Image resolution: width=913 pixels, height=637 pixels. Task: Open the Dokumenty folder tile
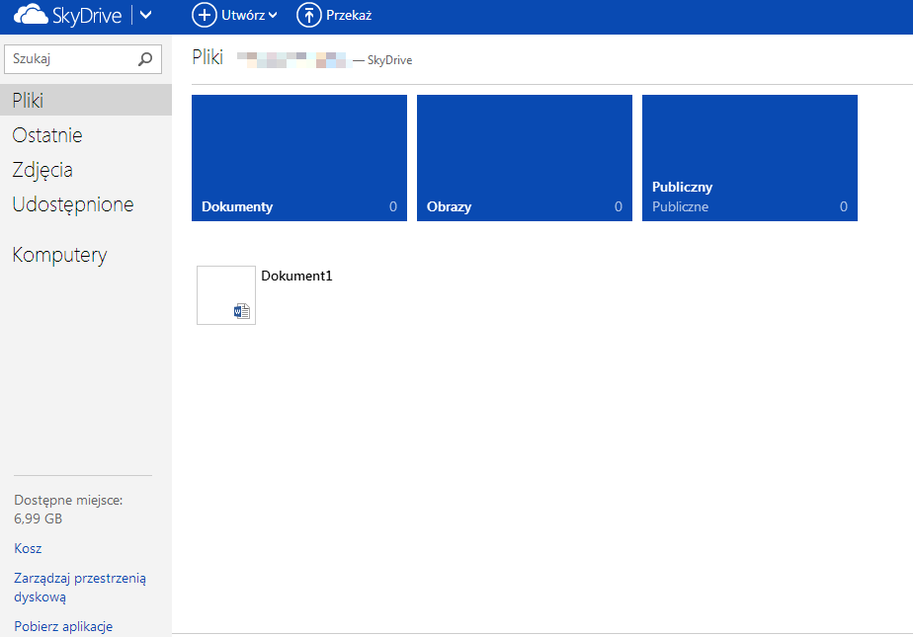[x=299, y=158]
